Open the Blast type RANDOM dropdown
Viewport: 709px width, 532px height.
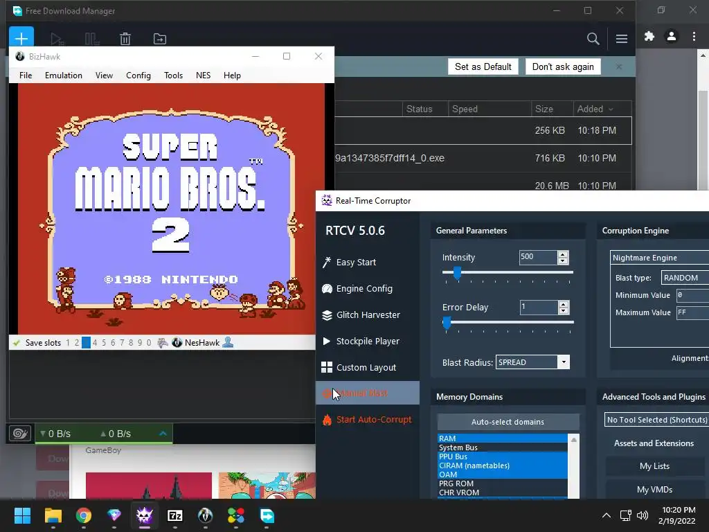pos(685,278)
